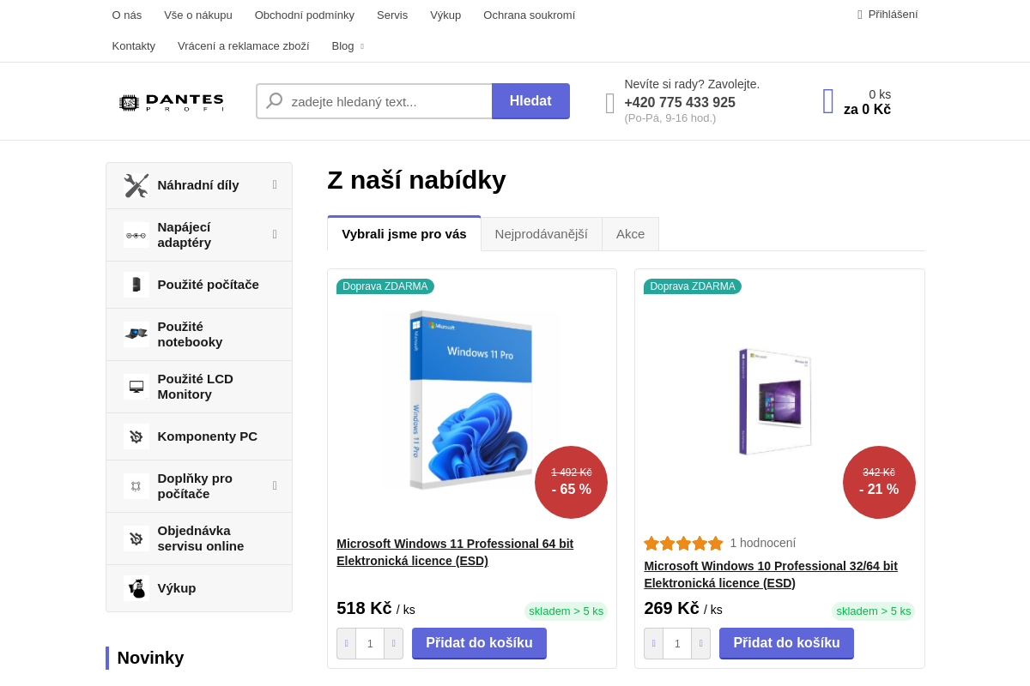Screen dimensions: 1030x686
Task: Open the shopping cart icon
Action: point(828,101)
